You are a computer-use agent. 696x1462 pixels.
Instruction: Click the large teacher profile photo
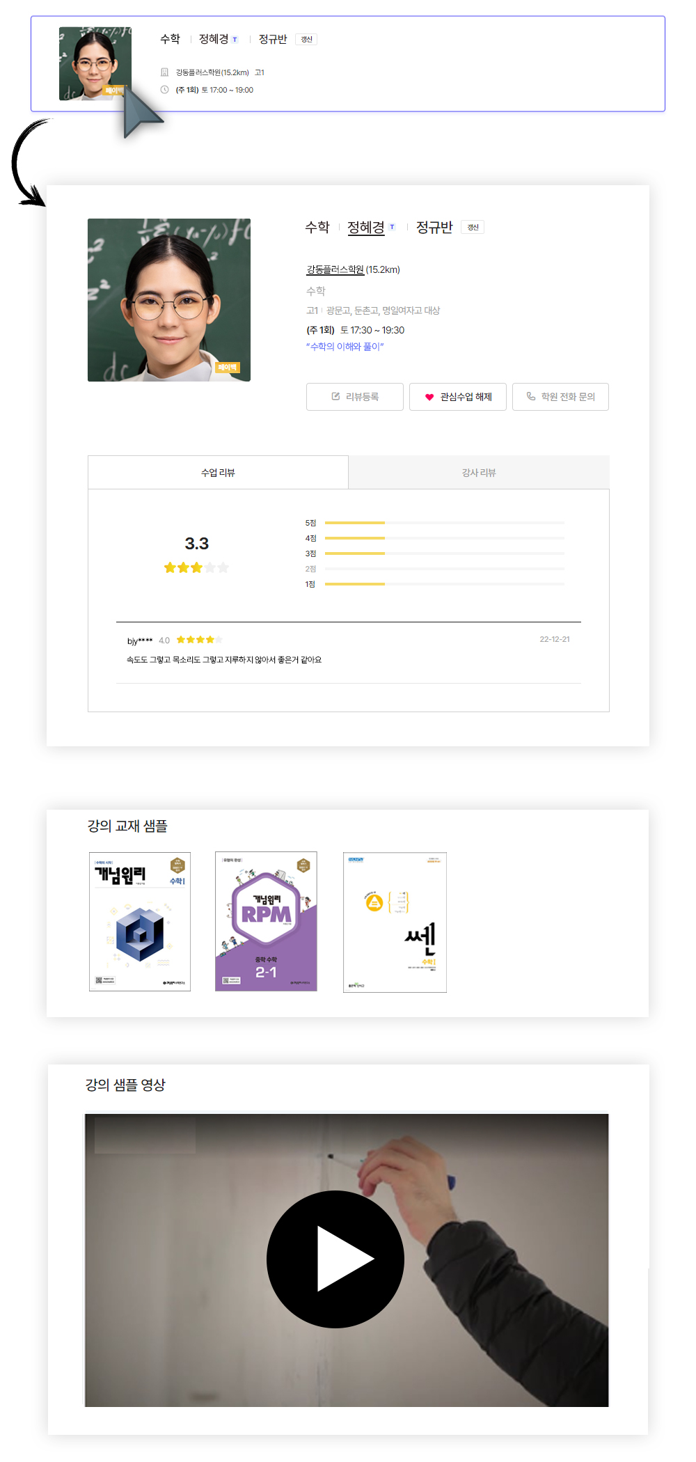[169, 300]
